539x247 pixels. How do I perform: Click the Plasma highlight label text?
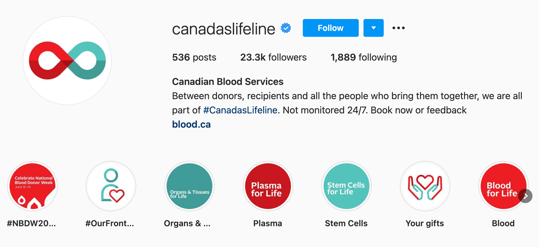point(268,223)
